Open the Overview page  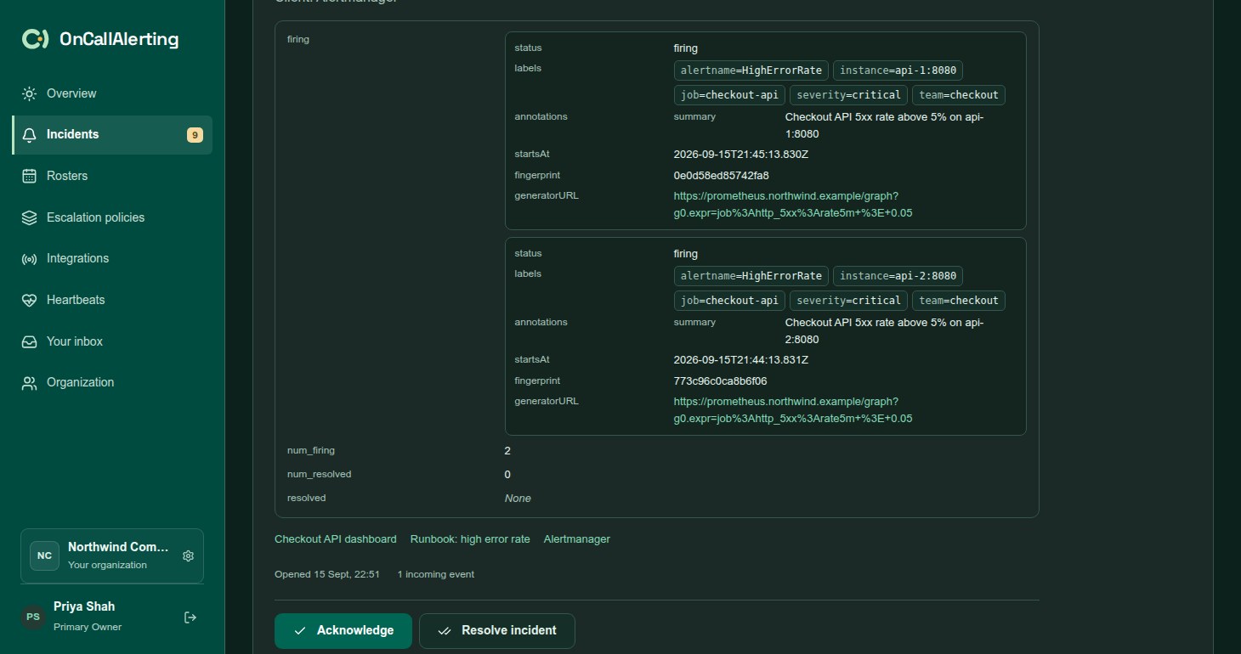pyautogui.click(x=112, y=93)
